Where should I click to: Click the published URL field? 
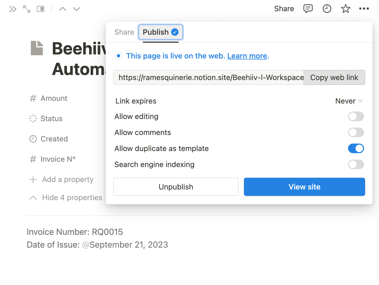pyautogui.click(x=208, y=77)
